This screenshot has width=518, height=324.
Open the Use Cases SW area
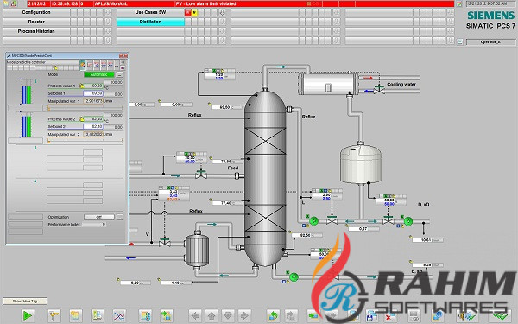[150, 12]
